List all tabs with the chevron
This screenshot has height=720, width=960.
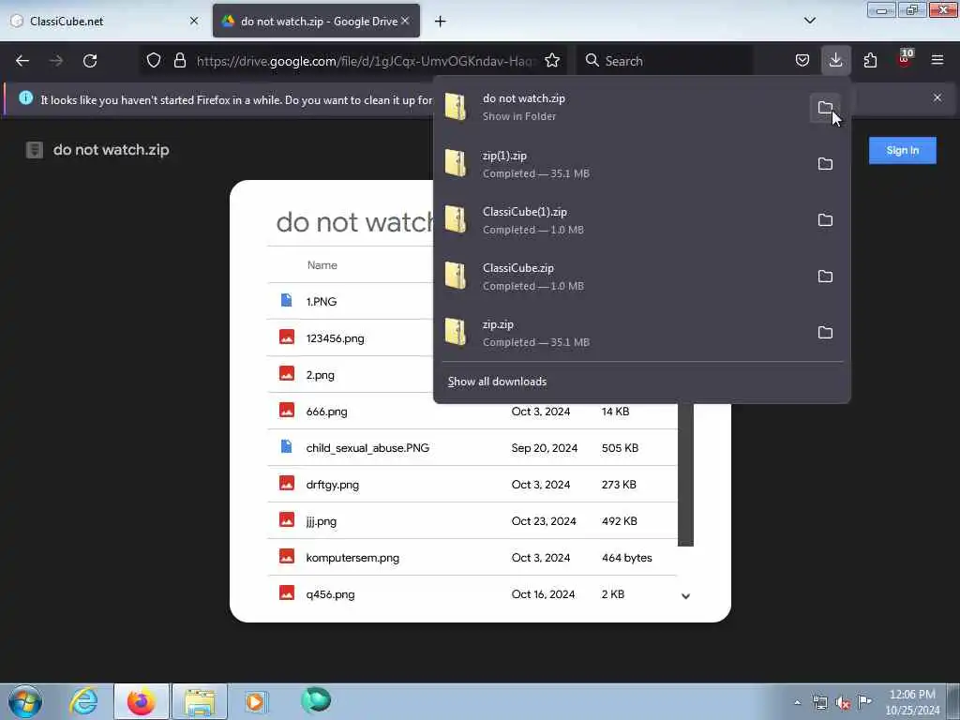click(x=809, y=21)
